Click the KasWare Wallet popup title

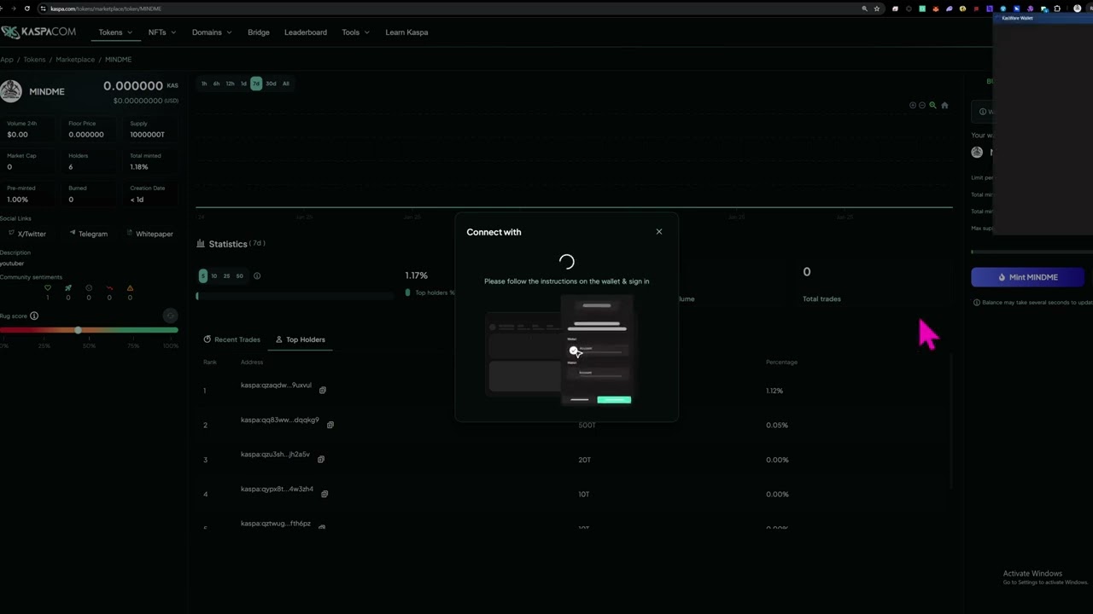pos(1017,18)
